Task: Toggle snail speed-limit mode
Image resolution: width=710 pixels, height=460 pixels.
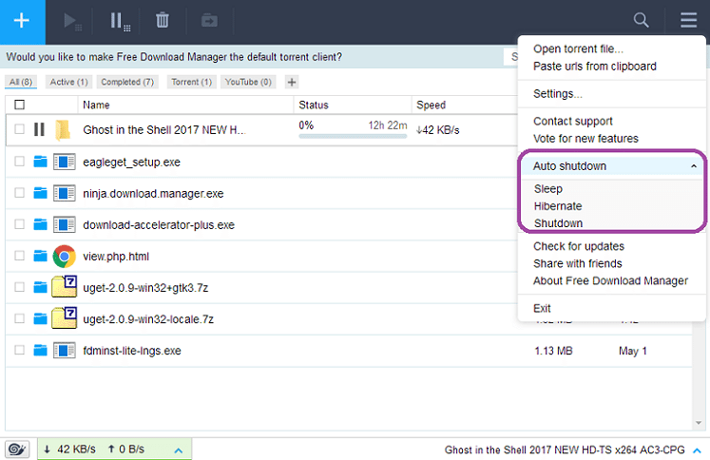Action: tap(17, 450)
